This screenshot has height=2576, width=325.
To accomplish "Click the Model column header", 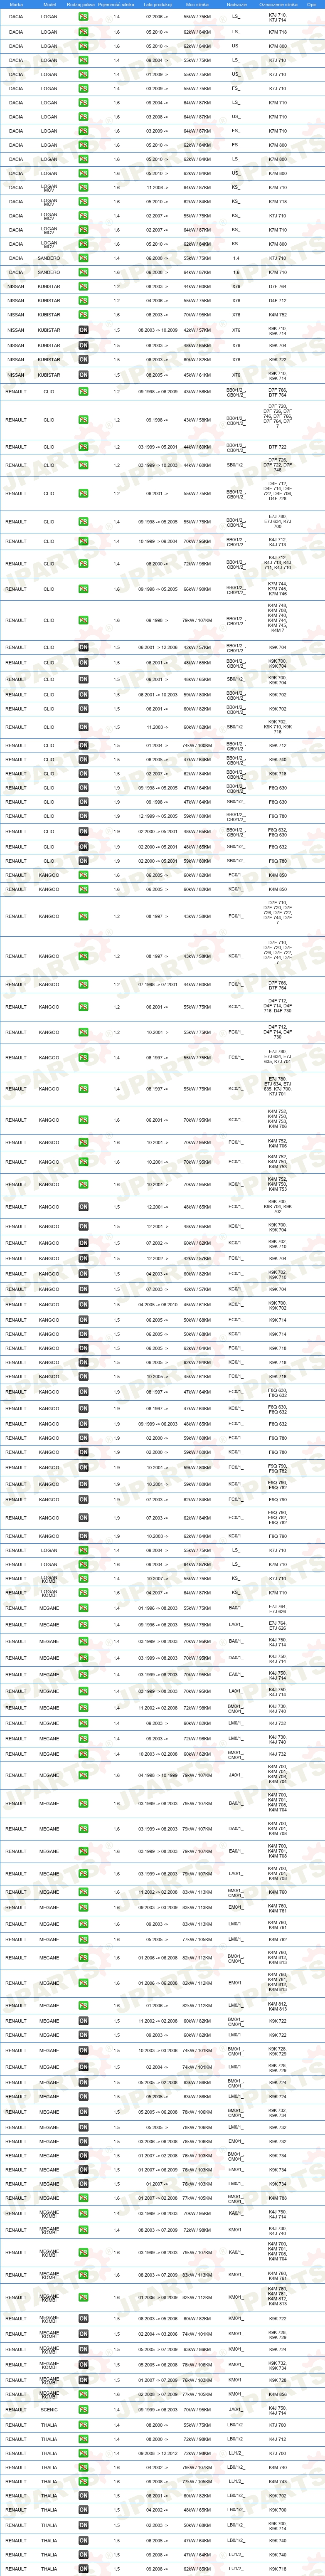I will click(49, 4).
